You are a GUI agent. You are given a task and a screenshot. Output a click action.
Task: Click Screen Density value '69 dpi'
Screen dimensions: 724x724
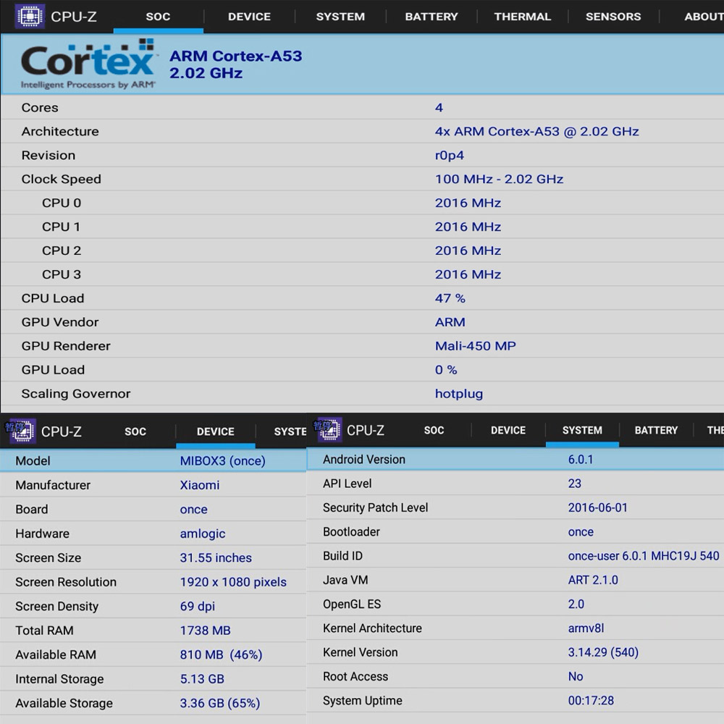click(197, 606)
